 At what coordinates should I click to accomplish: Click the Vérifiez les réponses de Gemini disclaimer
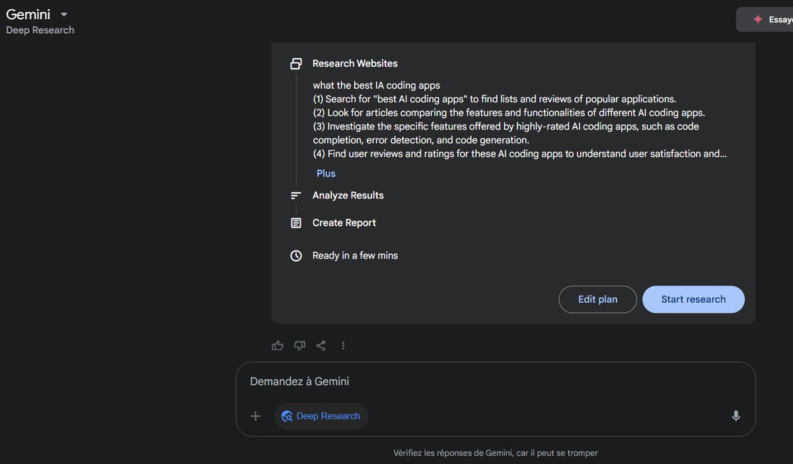point(496,453)
